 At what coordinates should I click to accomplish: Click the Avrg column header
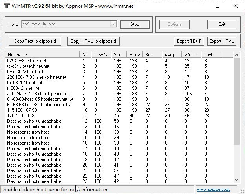[x=172, y=55]
